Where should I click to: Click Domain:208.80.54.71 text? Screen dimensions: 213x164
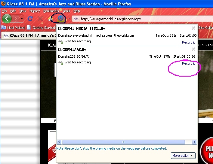pyautogui.click(x=74, y=56)
